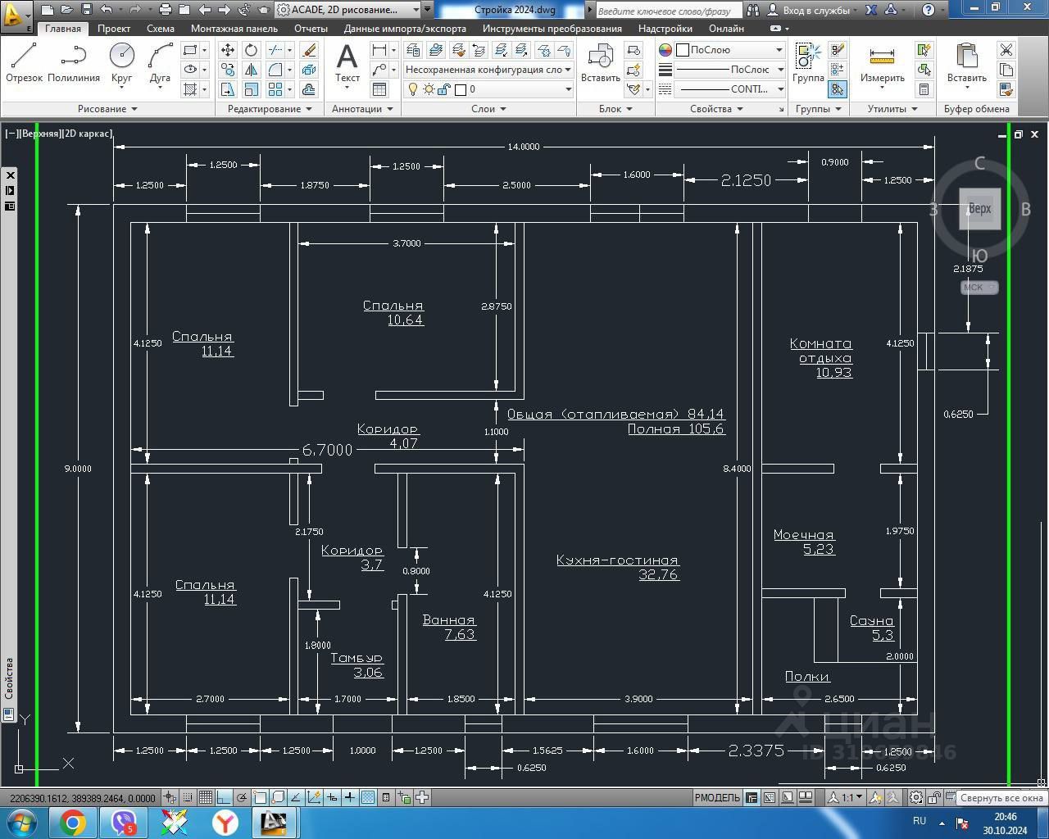
Task: Open the Монтажная панель tab
Action: 234,29
